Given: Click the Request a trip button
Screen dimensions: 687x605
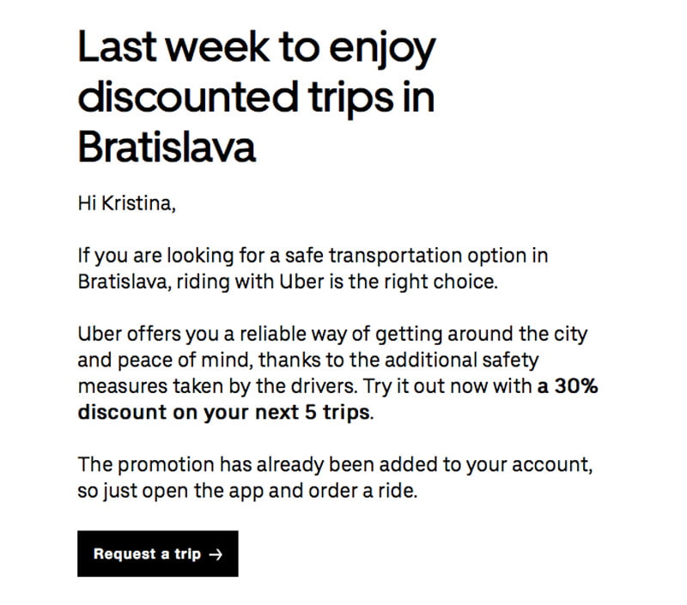Looking at the screenshot, I should [x=158, y=554].
